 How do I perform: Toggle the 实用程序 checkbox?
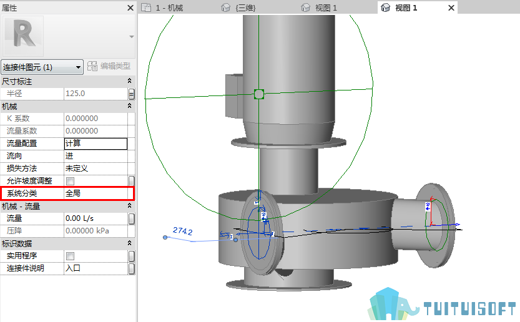[71, 256]
